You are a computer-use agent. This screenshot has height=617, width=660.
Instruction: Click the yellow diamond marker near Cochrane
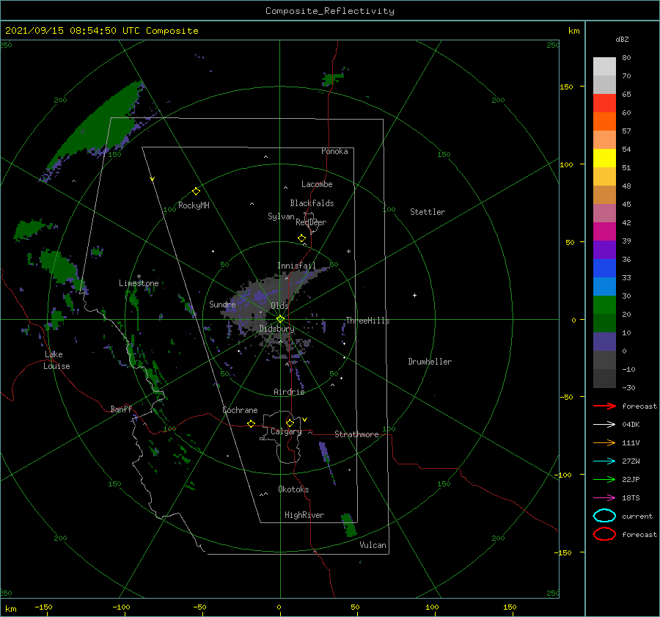[251, 423]
